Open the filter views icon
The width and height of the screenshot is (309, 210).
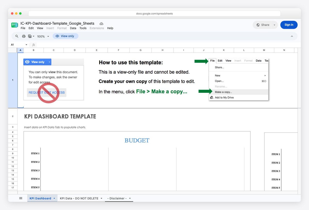click(31, 36)
